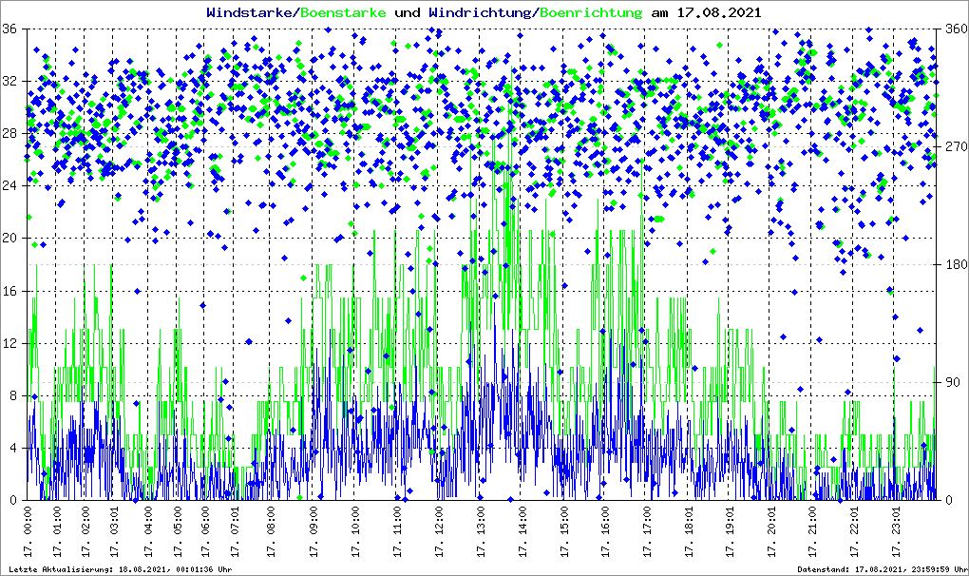This screenshot has width=969, height=576.
Task: Click the blue "Windstarke" title word
Action: [x=251, y=12]
